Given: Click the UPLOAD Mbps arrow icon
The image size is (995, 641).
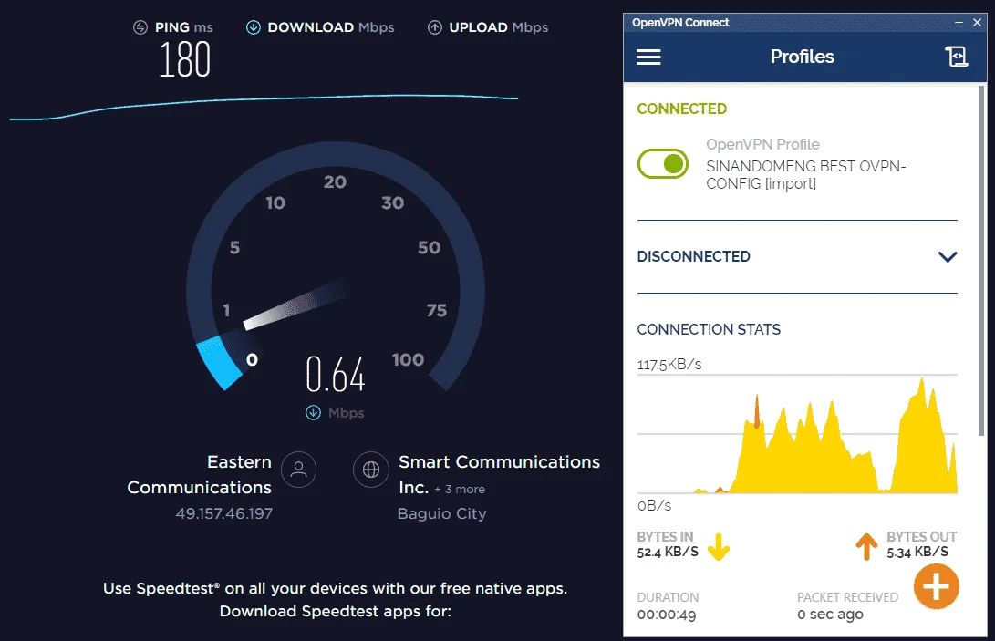Looking at the screenshot, I should coord(435,27).
